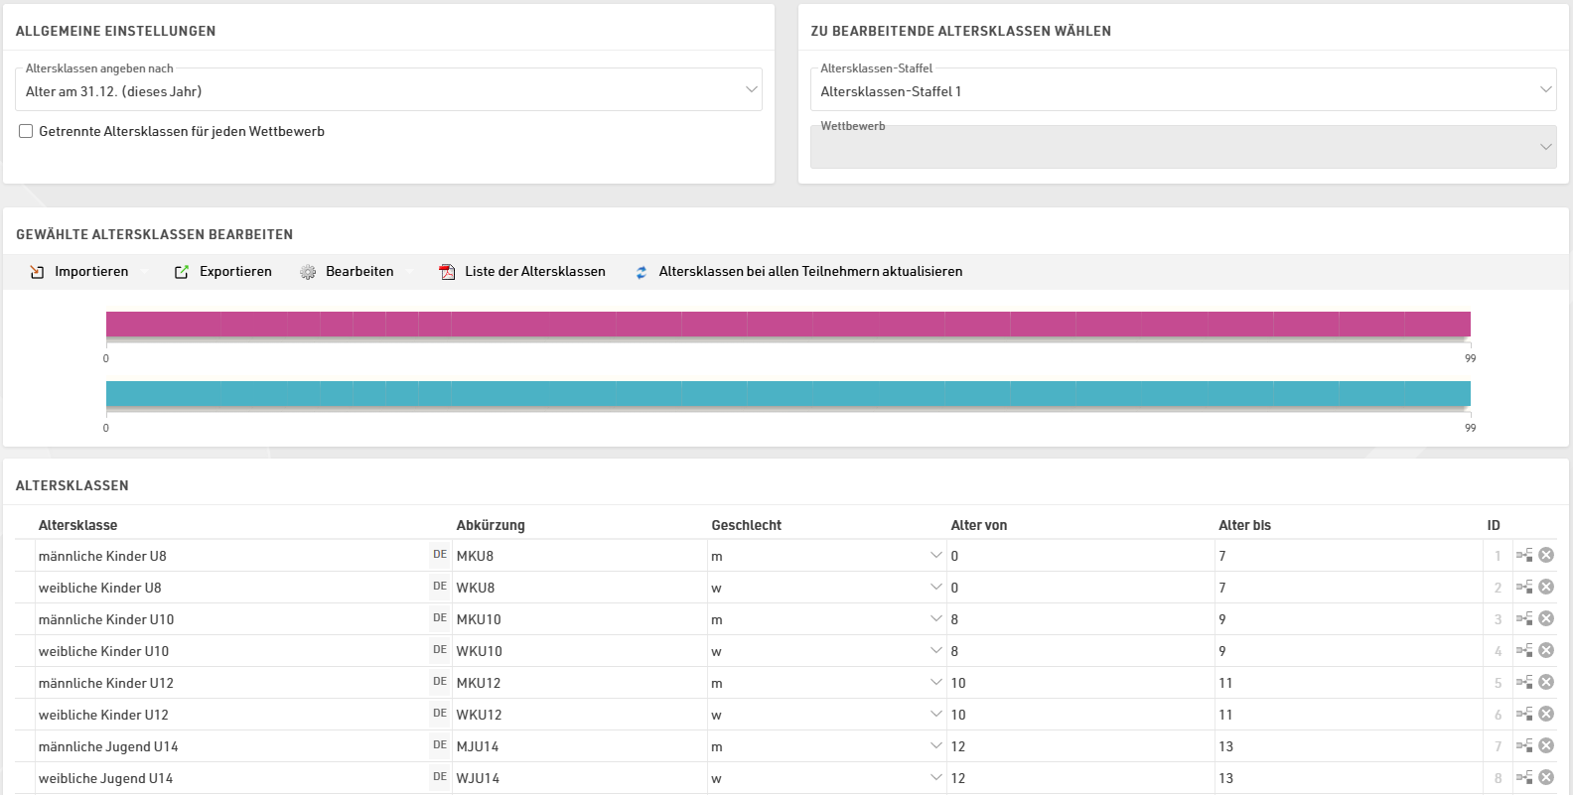Open the structure icon for weibliche Jugend U14
This screenshot has width=1573, height=795.
(1524, 777)
